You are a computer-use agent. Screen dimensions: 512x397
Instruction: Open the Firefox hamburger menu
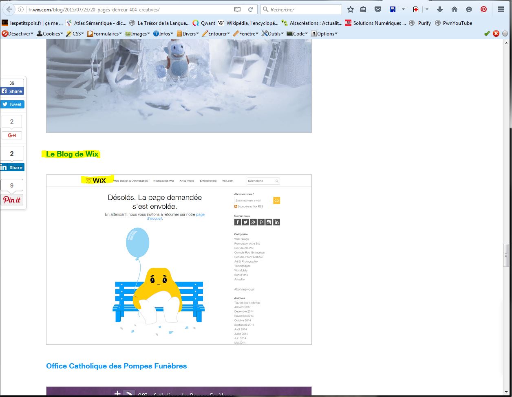(501, 9)
